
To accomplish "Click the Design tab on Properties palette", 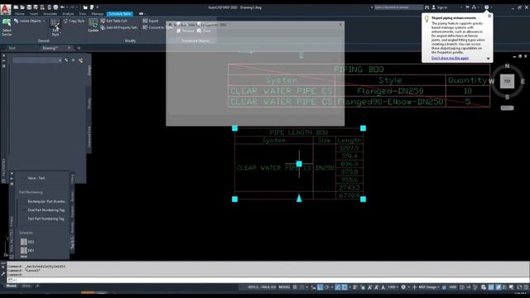I will (x=89, y=70).
